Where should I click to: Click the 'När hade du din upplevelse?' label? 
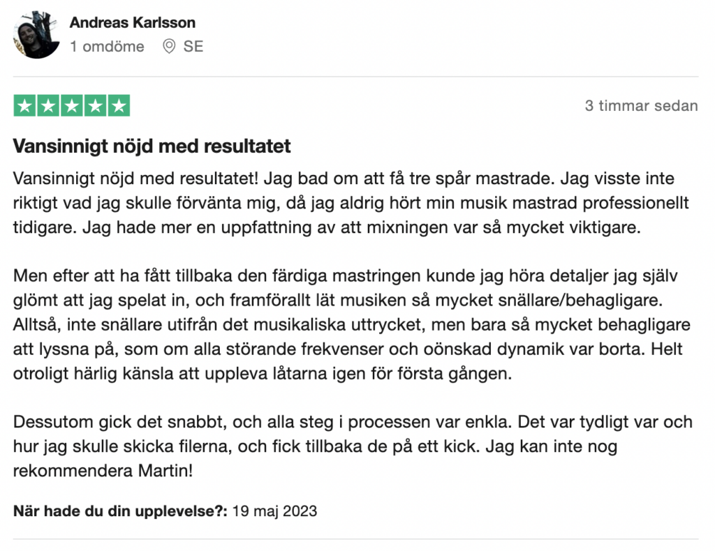(120, 511)
